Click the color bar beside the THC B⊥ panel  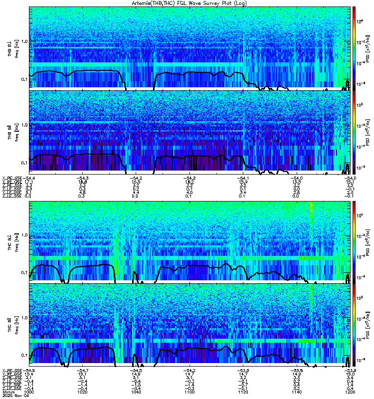pos(354,242)
